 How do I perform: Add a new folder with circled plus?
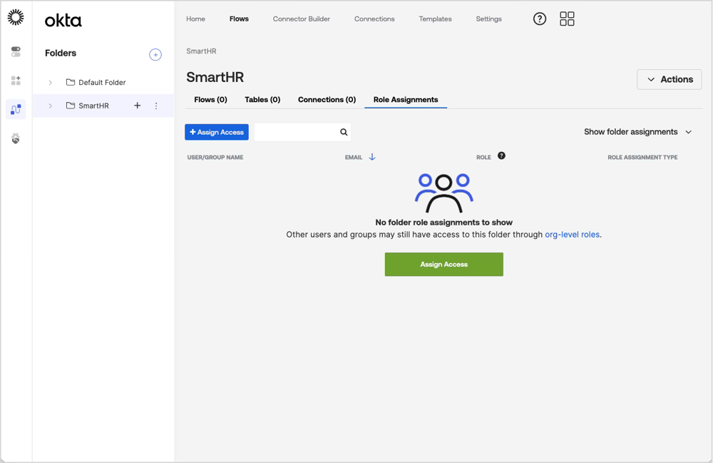(x=155, y=55)
